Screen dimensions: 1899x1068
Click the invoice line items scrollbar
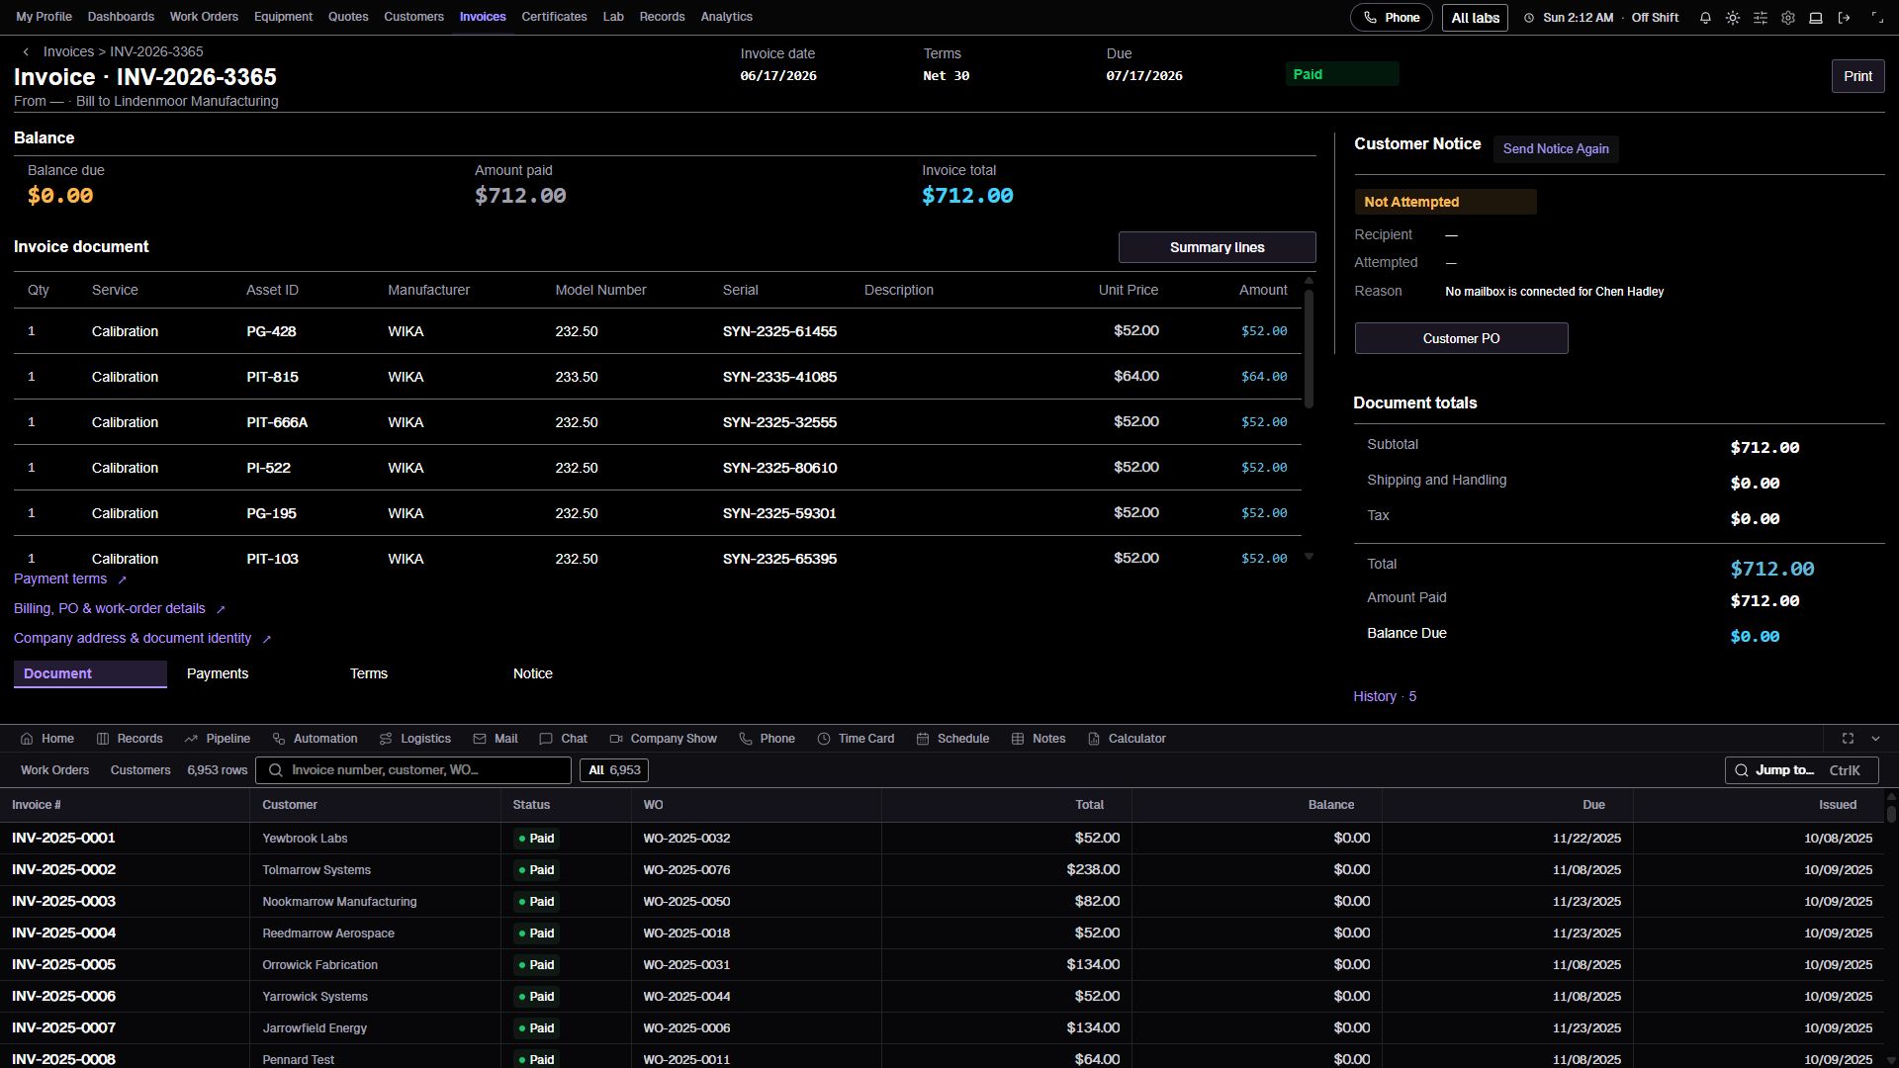[1309, 349]
